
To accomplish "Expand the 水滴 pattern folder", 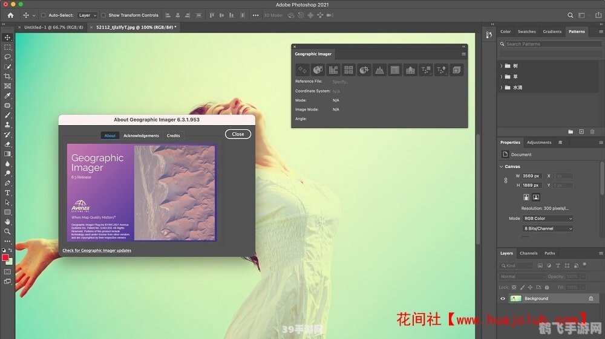I will click(x=501, y=88).
